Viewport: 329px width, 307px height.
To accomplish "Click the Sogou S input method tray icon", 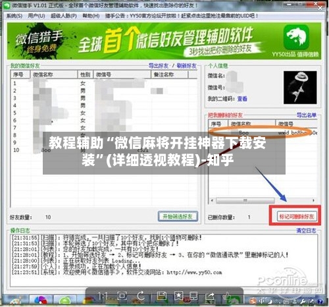I will (x=253, y=300).
